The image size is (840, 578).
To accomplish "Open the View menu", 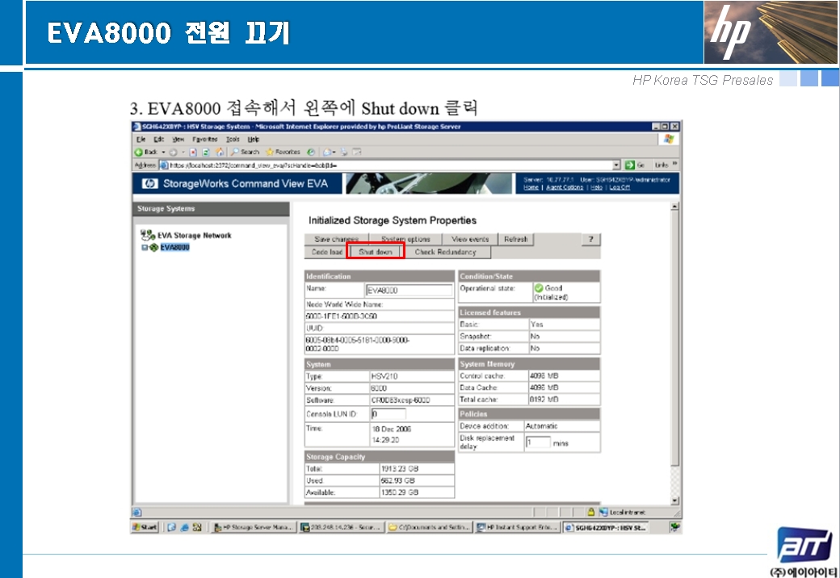I will 178,139.
